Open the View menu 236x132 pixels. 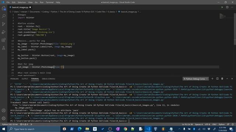click(30, 2)
